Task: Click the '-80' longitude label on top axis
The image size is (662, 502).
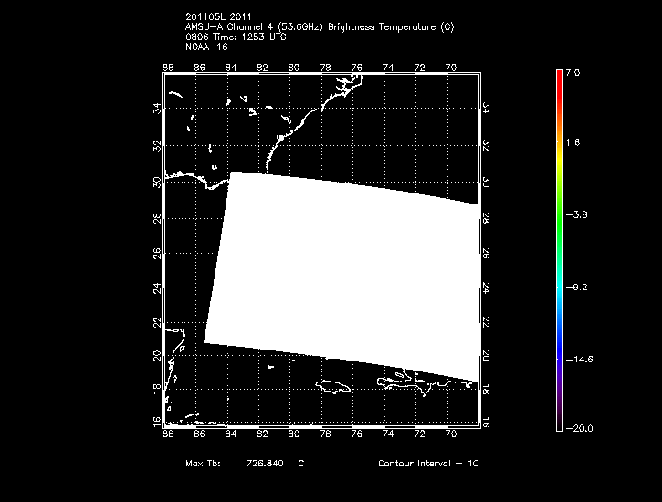Action: [x=290, y=68]
